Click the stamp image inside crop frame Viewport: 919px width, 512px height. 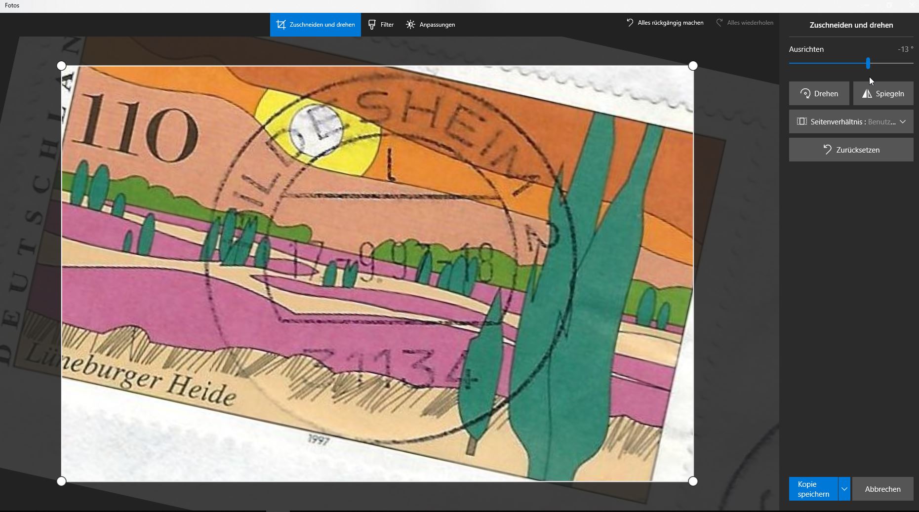click(377, 273)
